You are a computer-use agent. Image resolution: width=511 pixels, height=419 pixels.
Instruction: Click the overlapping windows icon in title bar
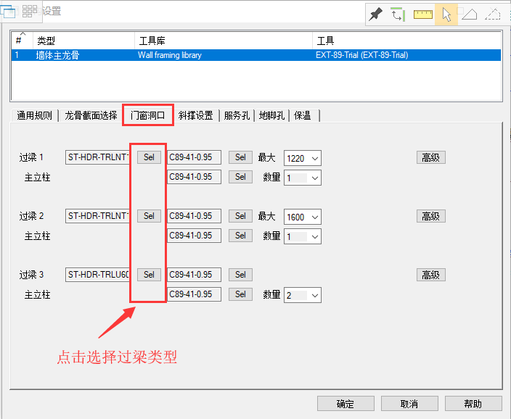[8, 12]
